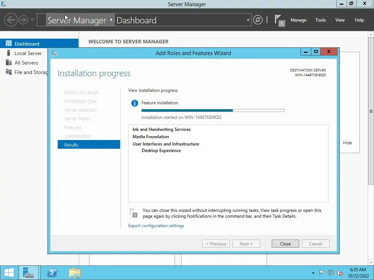The image size is (374, 280).
Task: Click the All Servers icon in sidebar
Action: point(9,63)
